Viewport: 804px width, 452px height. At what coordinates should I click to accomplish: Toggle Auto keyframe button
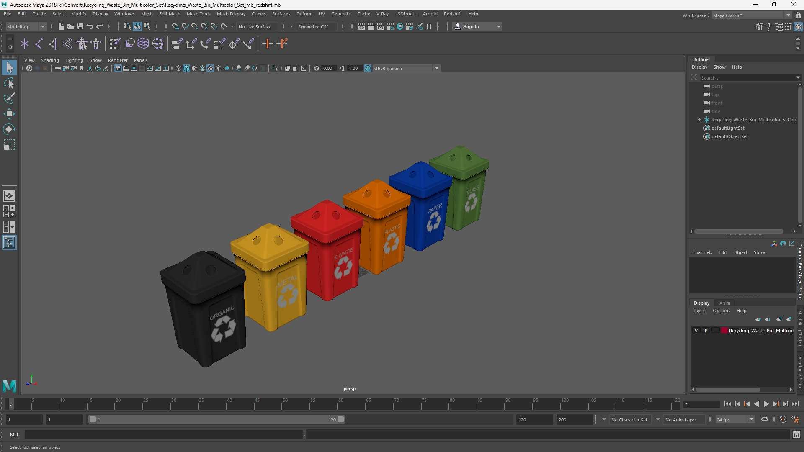tap(783, 419)
